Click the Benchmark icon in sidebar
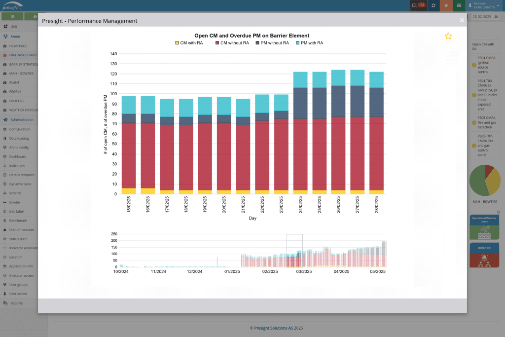The width and height of the screenshot is (505, 337). (5, 221)
